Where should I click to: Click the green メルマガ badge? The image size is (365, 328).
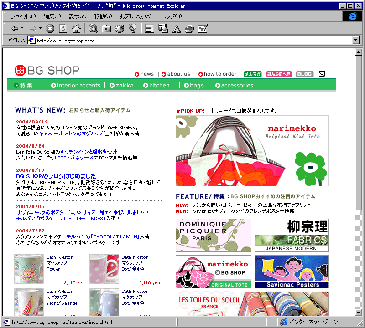tap(253, 74)
